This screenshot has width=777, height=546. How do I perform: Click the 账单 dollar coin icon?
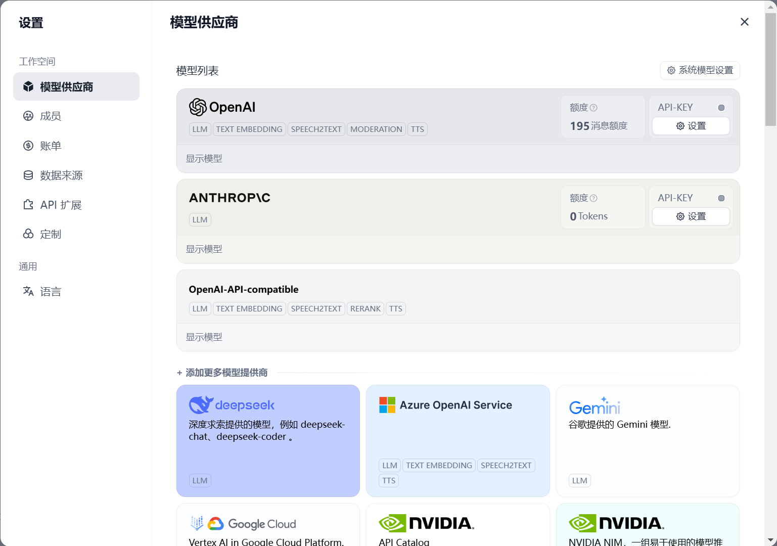28,146
